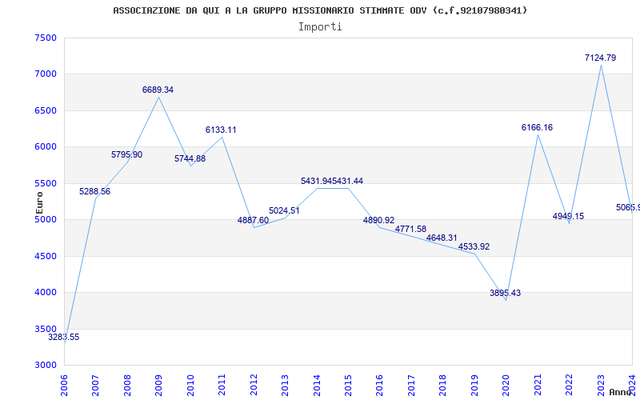Click the x-axis year 2013

[285, 386]
